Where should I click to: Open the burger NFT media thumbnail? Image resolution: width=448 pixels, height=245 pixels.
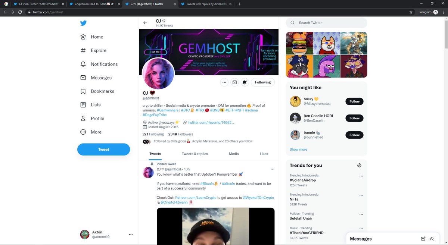pyautogui.click(x=299, y=43)
